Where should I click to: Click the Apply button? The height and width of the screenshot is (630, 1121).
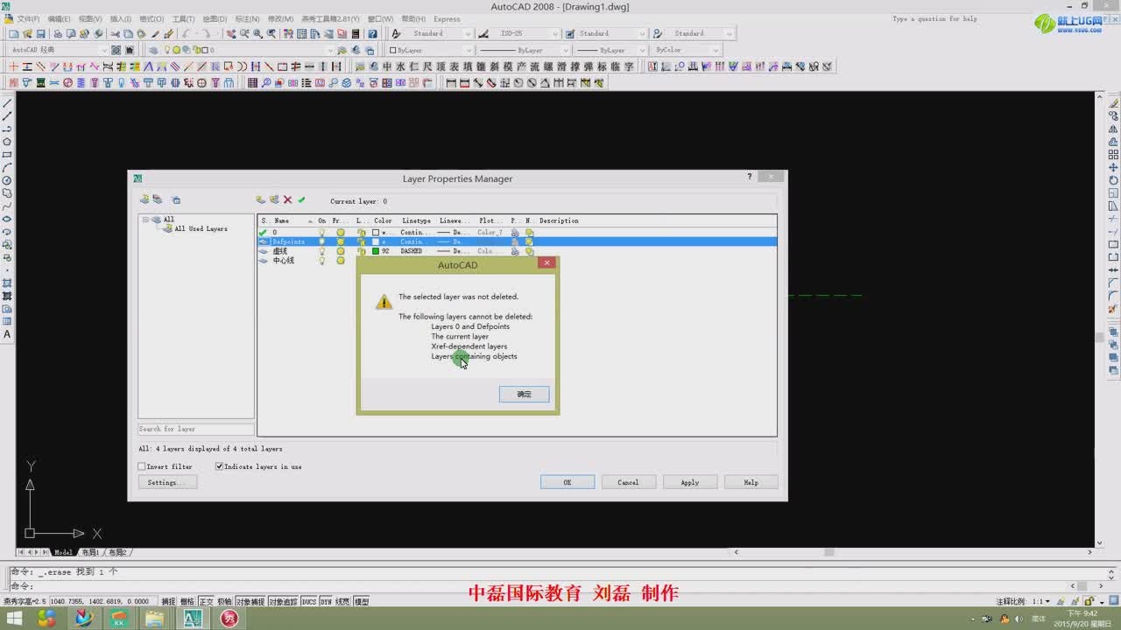[x=690, y=482]
